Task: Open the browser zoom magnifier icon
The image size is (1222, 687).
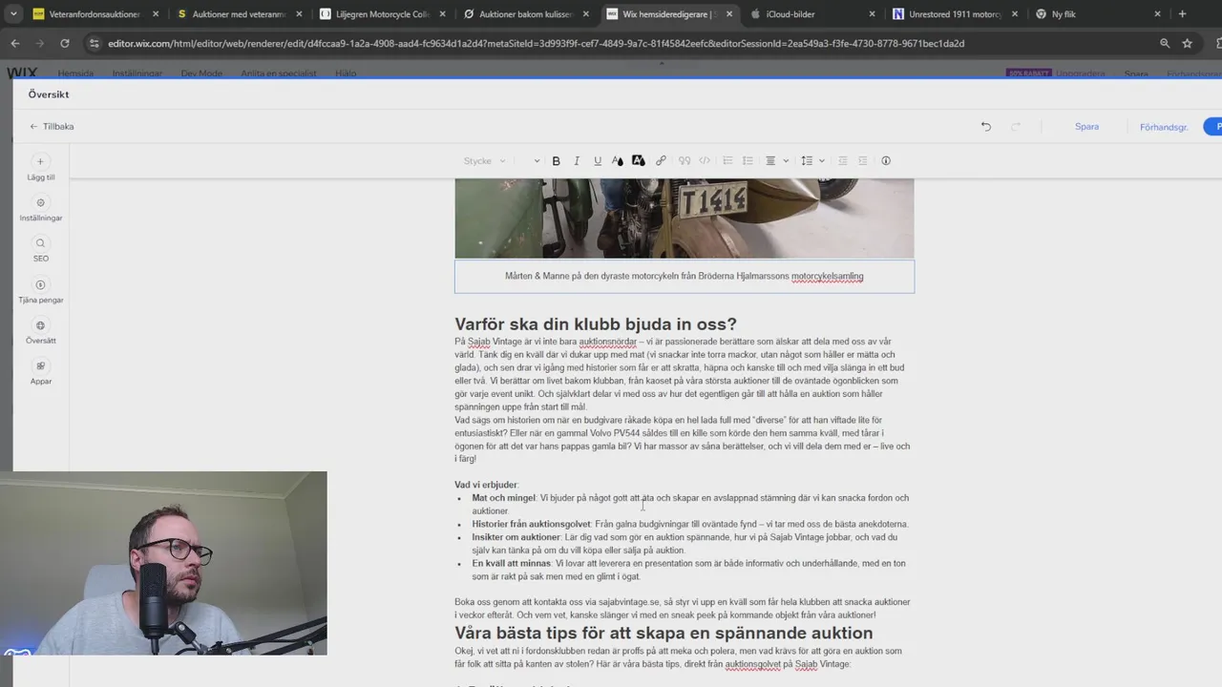Action: tap(1165, 43)
